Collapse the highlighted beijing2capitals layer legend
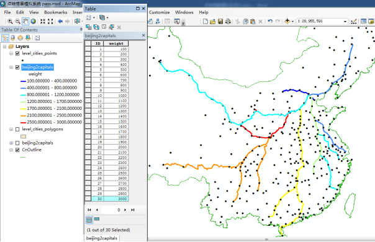The image size is (375, 242). pos(11,68)
